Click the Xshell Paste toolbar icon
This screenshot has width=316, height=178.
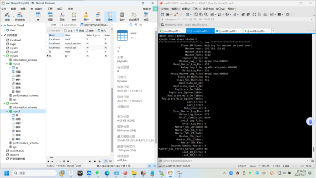click(201, 14)
